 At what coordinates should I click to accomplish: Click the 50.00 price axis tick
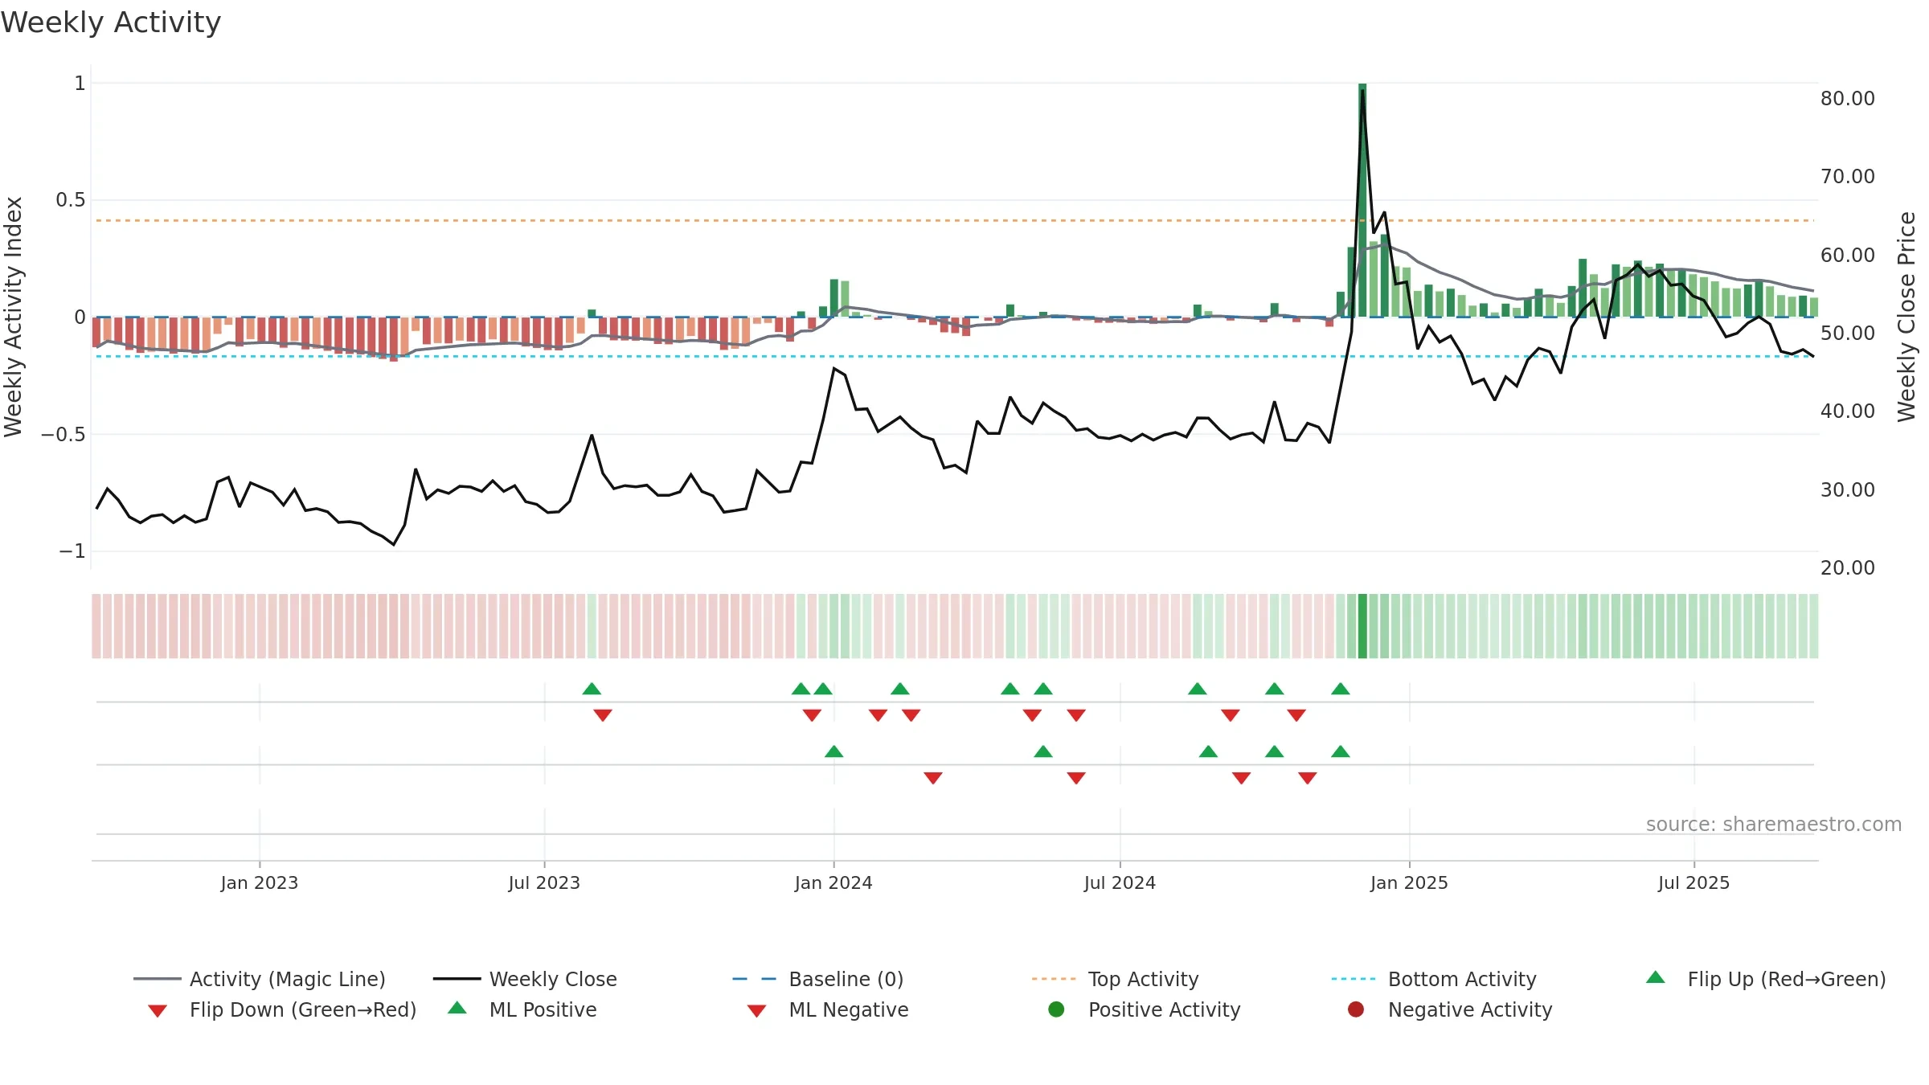(x=1848, y=333)
